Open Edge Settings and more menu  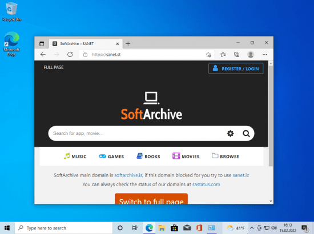pos(265,54)
